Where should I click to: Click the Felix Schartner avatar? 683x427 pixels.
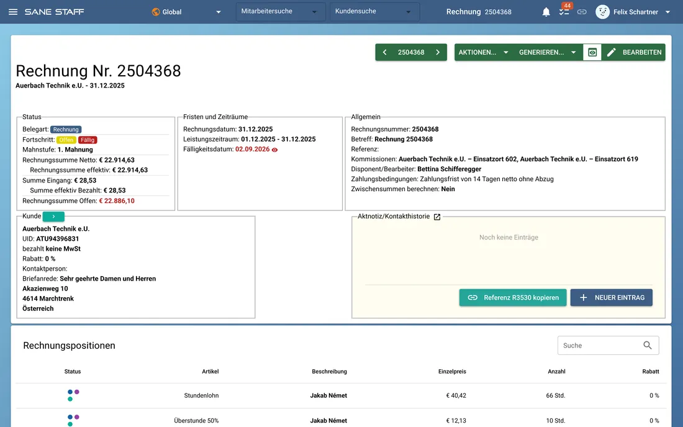[x=602, y=12]
